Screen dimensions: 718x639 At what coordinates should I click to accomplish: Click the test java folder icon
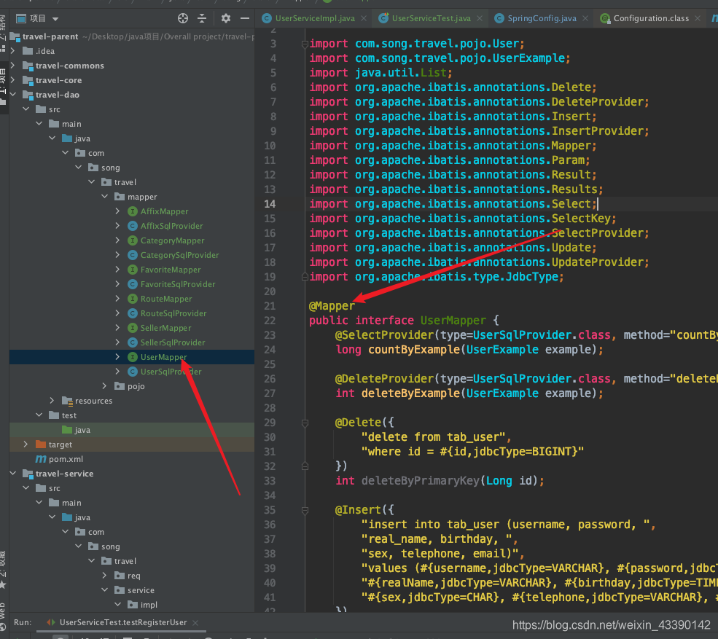click(x=67, y=430)
